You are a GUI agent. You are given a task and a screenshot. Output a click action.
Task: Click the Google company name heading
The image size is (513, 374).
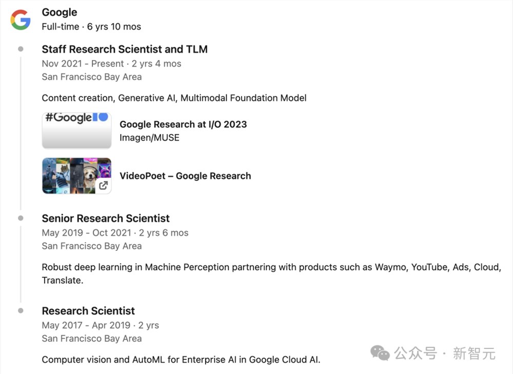[59, 12]
